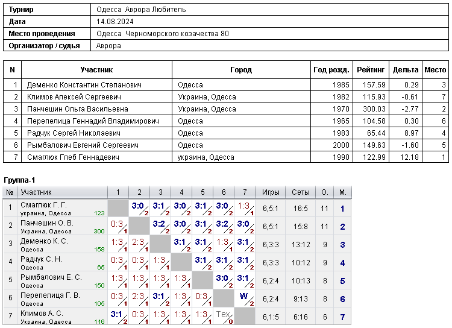This screenshot has width=452, height=328.
Task: Select 'Рымбалович Евгений Сергеевич' name
Action: click(83, 145)
